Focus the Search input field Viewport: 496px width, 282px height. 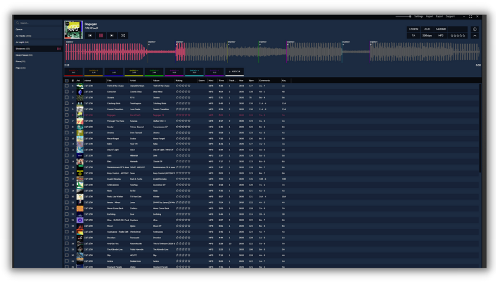pos(38,23)
